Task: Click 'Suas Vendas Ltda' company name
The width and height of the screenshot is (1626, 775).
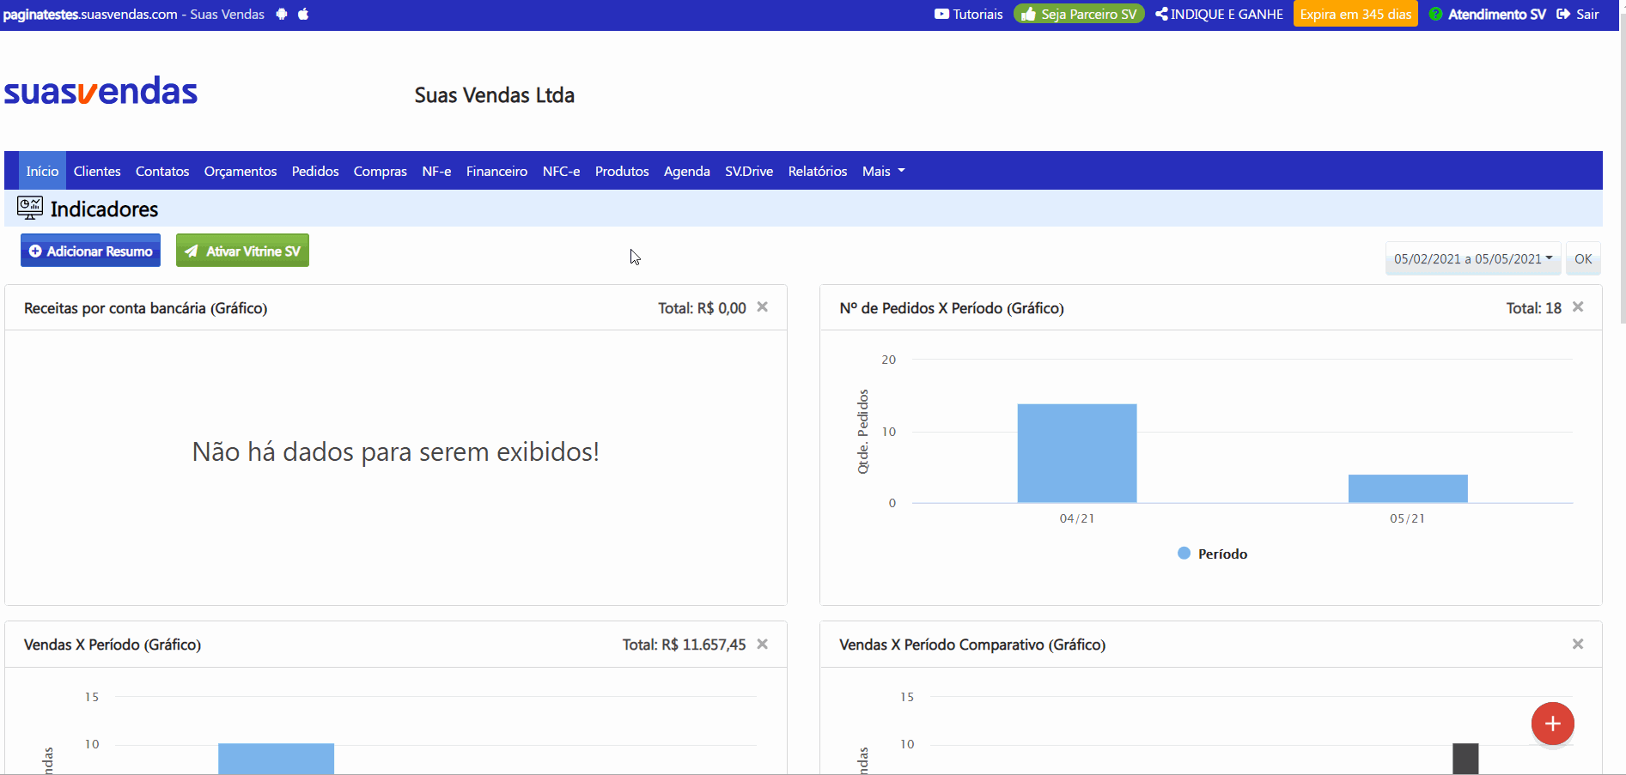Action: click(495, 95)
